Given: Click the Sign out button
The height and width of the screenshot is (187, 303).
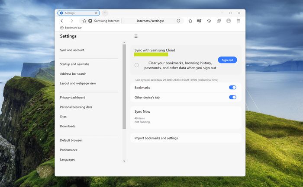Looking at the screenshot, I should coord(227,60).
